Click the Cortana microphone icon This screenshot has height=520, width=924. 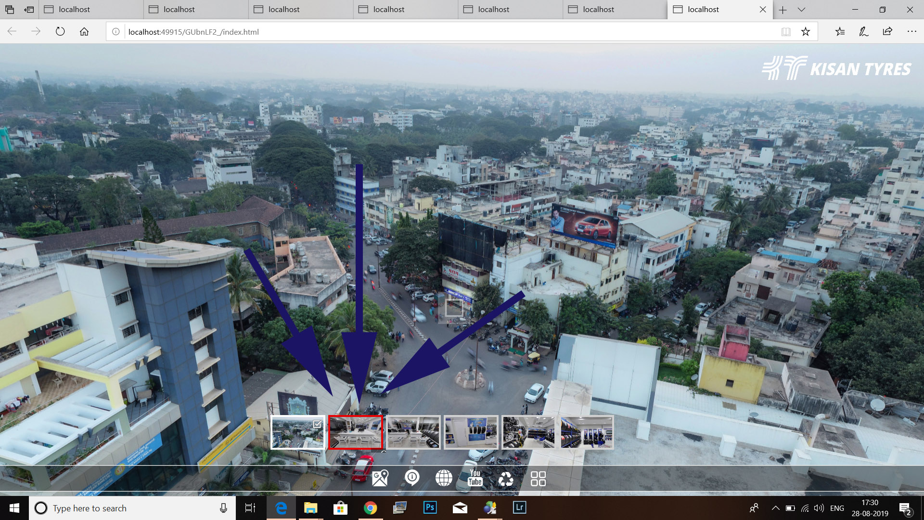[223, 508]
